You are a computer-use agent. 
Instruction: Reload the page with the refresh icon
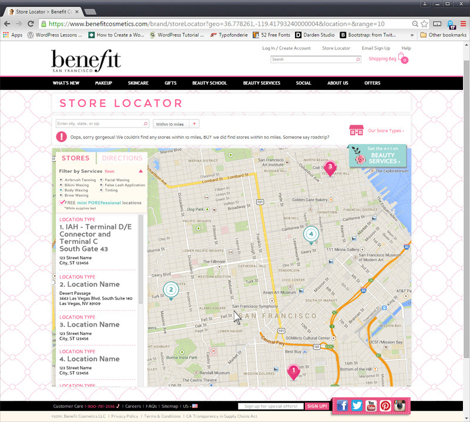31,24
